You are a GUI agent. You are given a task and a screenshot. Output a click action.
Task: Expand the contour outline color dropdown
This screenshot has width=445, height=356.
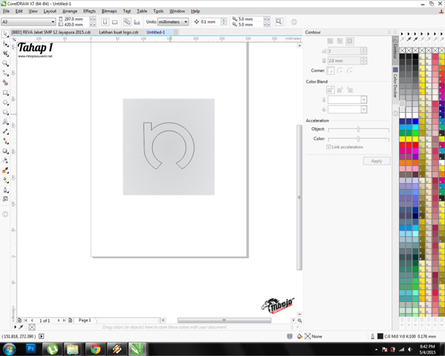[x=363, y=99]
